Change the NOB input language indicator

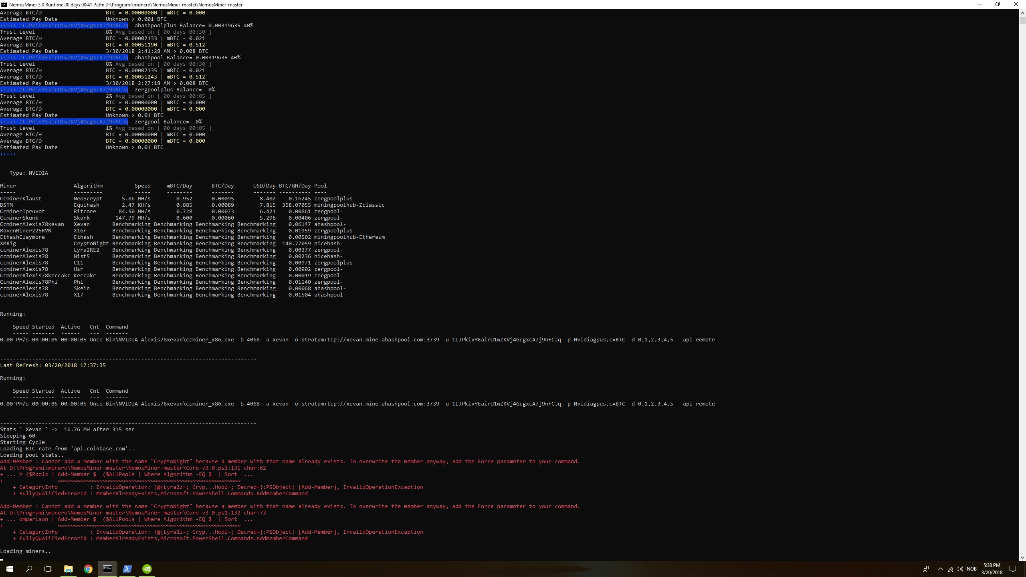(x=971, y=569)
